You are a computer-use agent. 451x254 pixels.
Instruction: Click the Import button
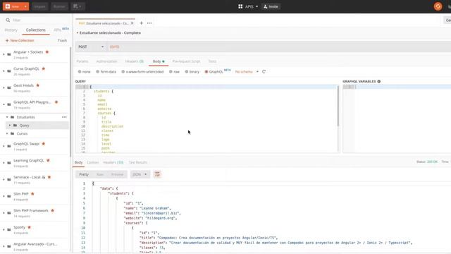click(x=39, y=6)
